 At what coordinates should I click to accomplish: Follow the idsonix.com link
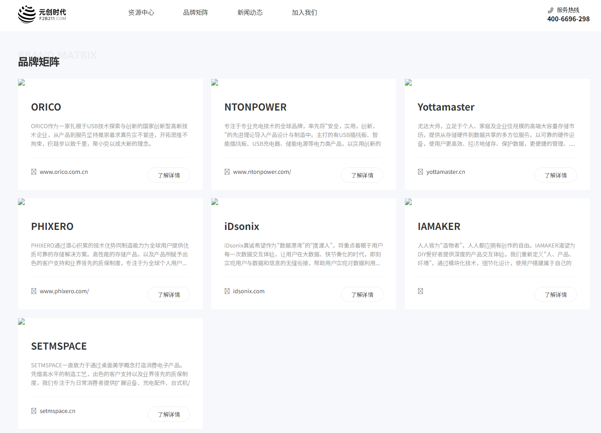point(249,291)
